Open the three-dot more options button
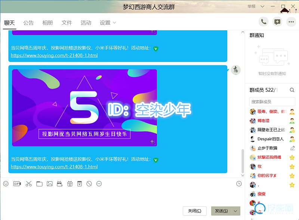 point(291,22)
